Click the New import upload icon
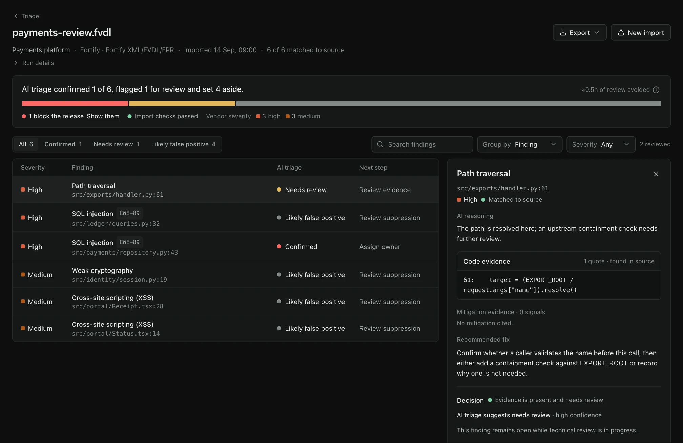The height and width of the screenshot is (443, 683). click(621, 33)
